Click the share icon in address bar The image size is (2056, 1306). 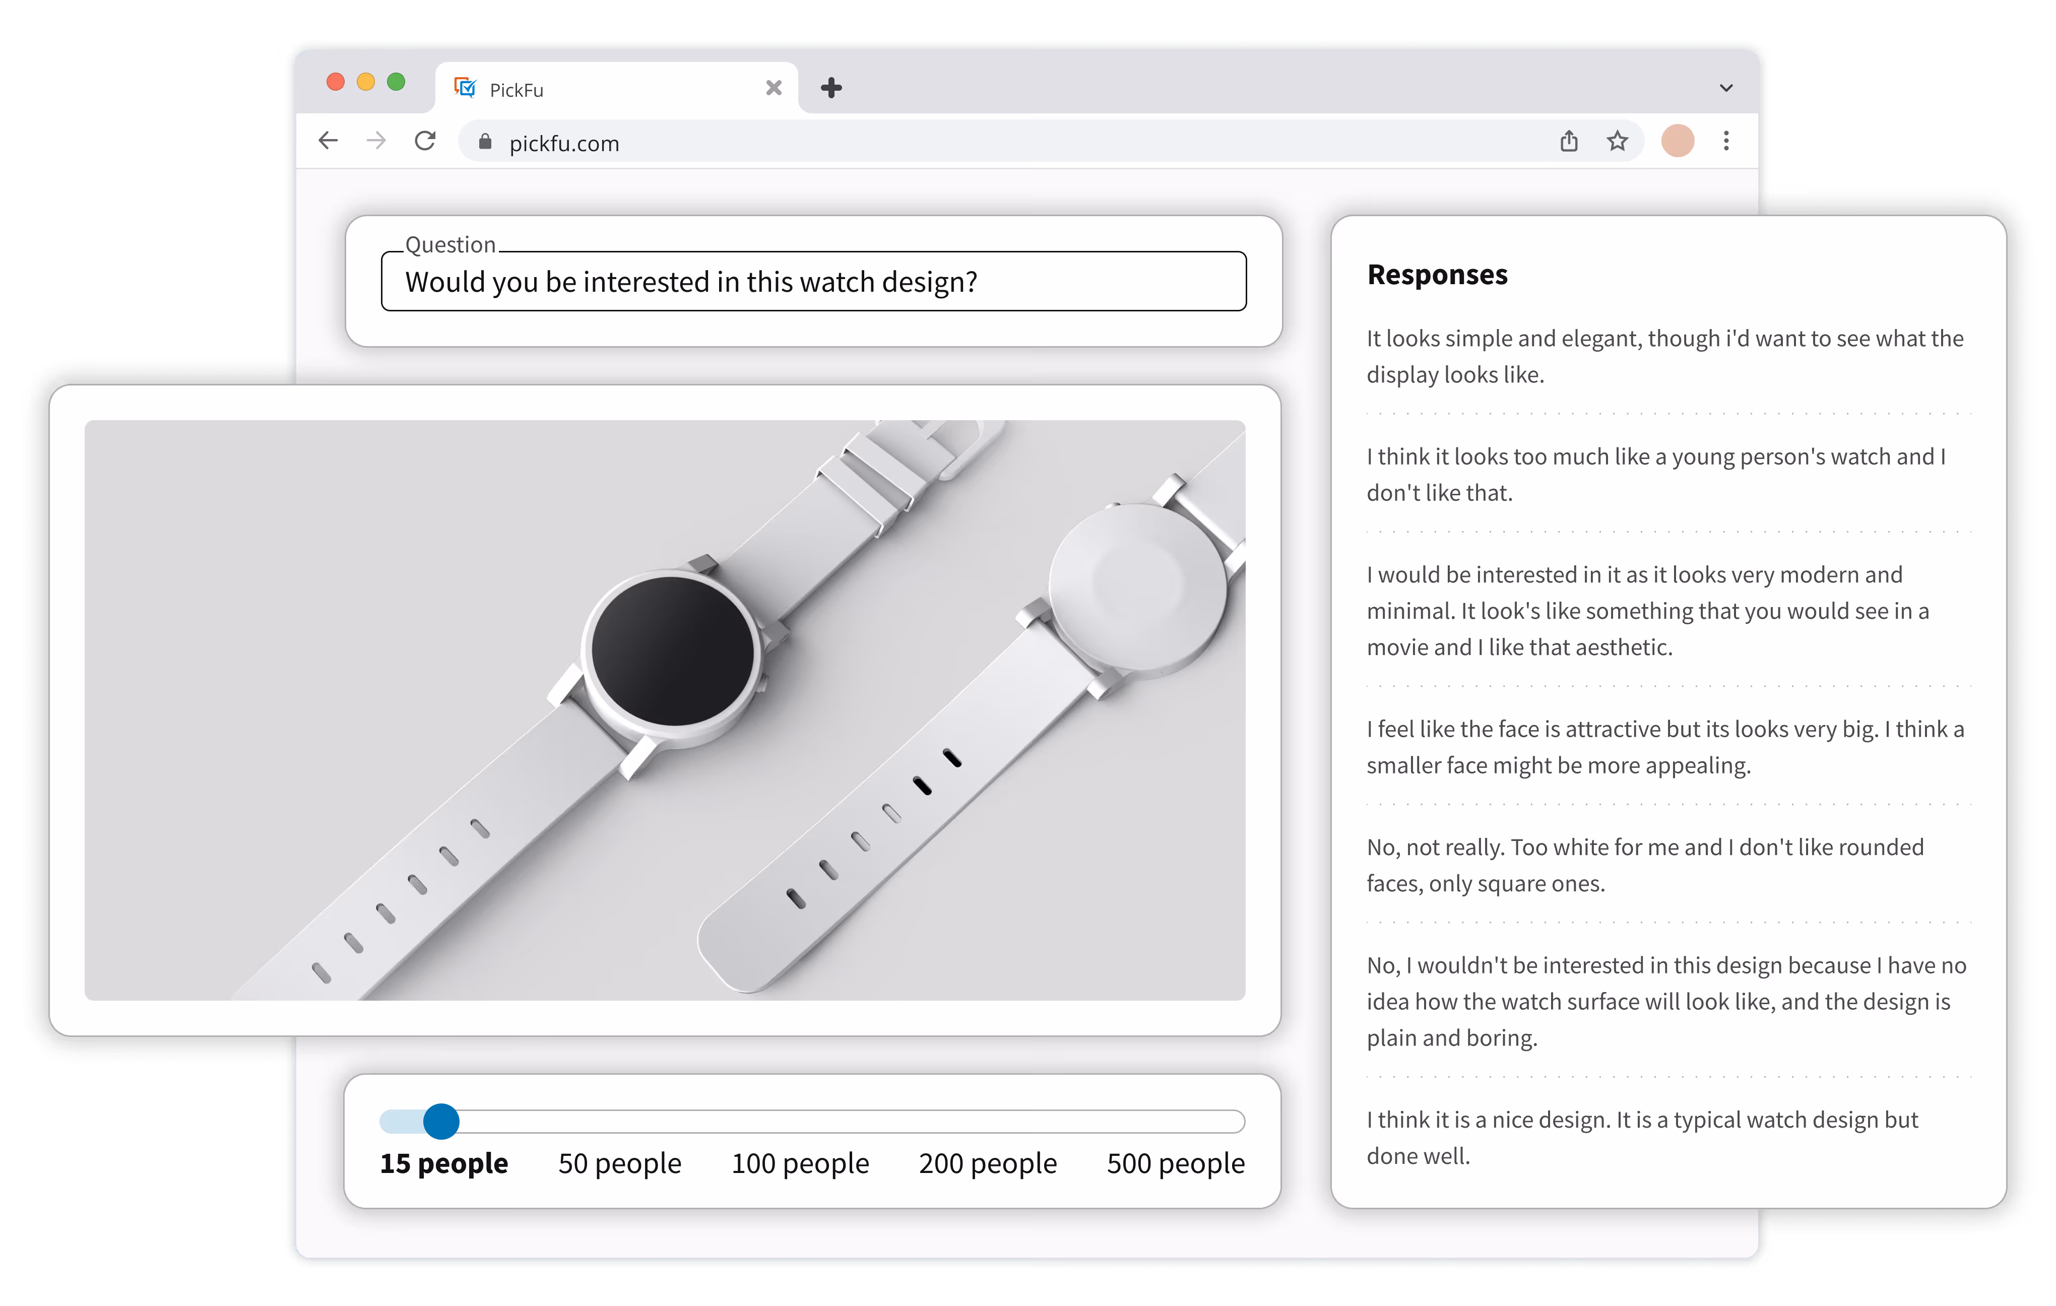click(1569, 141)
